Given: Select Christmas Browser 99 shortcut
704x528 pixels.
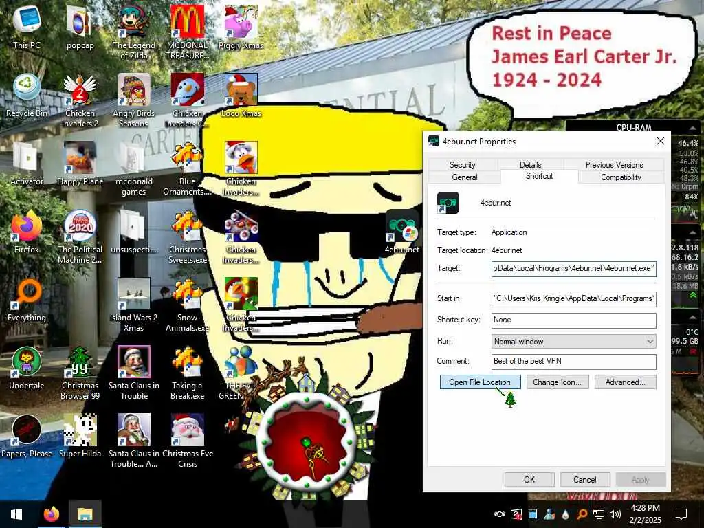Looking at the screenshot, I should coord(80,373).
